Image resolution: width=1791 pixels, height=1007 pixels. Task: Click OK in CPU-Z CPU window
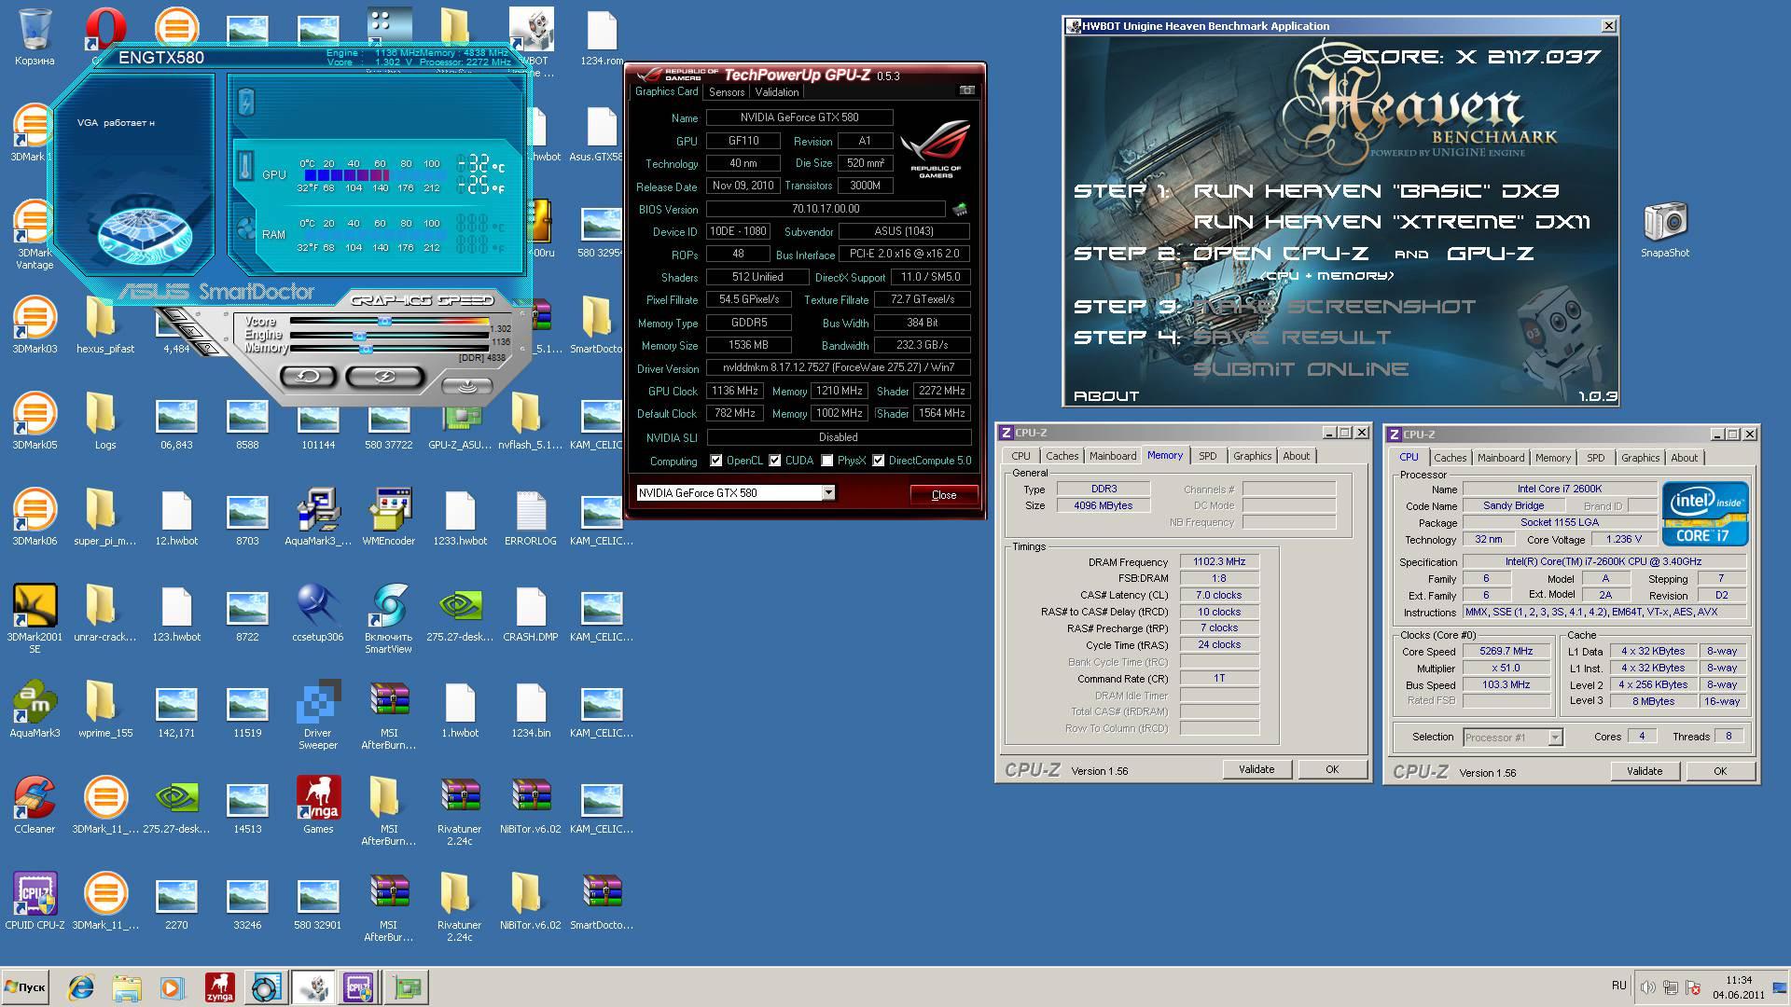pos(1720,771)
